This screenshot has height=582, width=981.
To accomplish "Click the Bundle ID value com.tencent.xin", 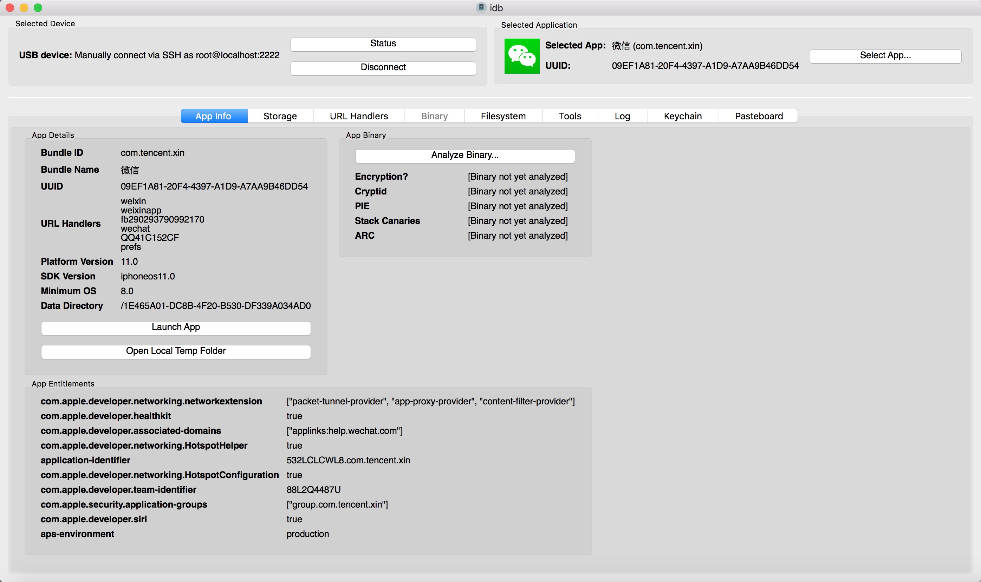I will click(152, 153).
